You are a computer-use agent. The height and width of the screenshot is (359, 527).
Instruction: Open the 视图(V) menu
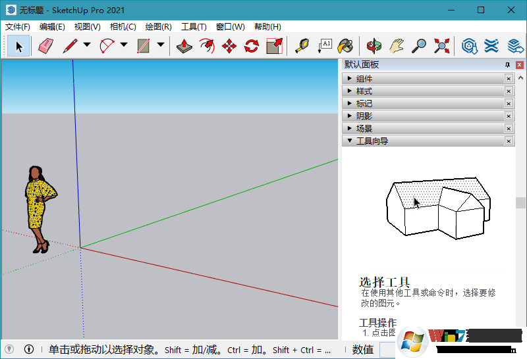[88, 27]
